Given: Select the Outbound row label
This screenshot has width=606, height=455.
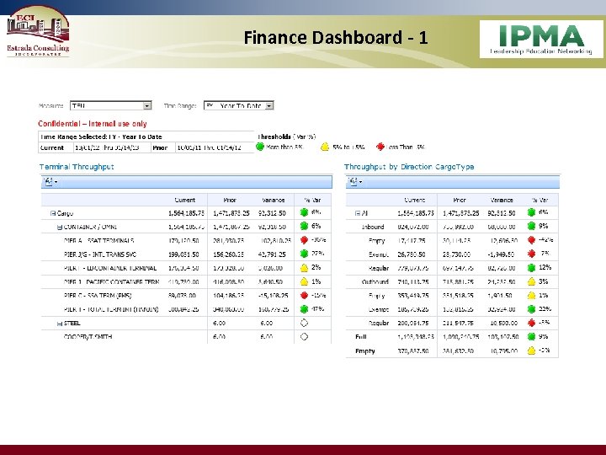Looking at the screenshot, I should (375, 282).
